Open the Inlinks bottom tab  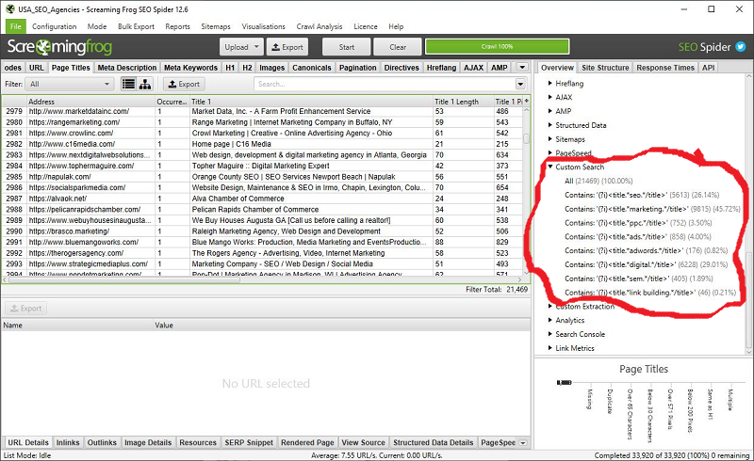click(68, 442)
